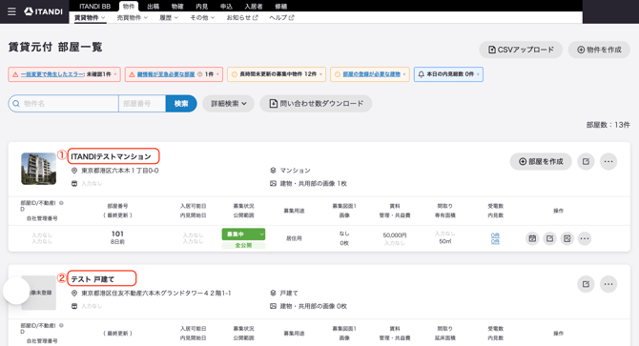Edit the ITANDIテストマンション building

586,162
